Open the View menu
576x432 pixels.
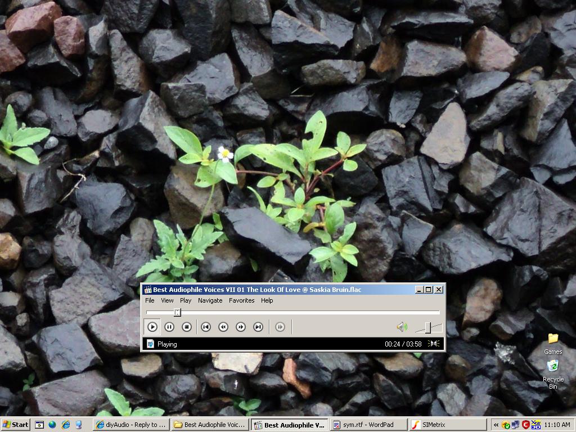point(167,300)
